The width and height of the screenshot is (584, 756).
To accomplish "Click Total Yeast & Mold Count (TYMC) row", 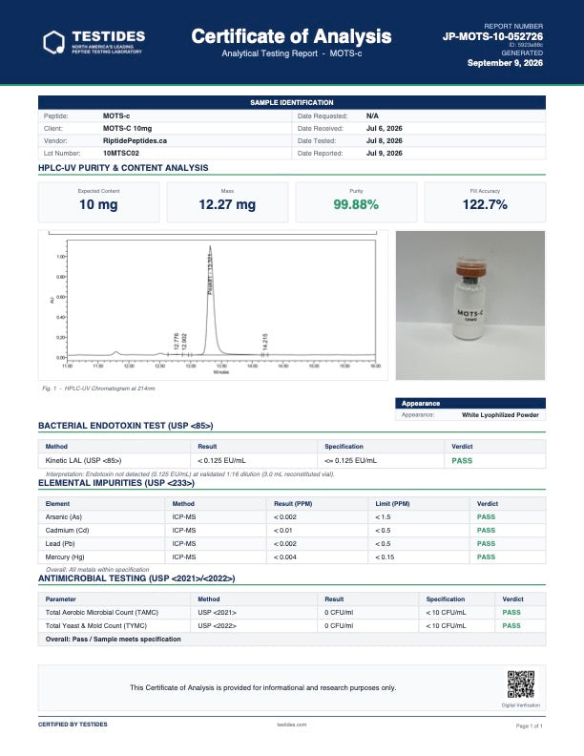I will click(291, 626).
